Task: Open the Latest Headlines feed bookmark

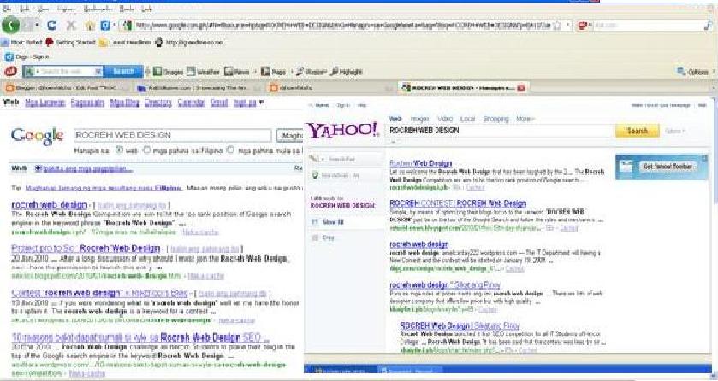Action: pos(126,43)
